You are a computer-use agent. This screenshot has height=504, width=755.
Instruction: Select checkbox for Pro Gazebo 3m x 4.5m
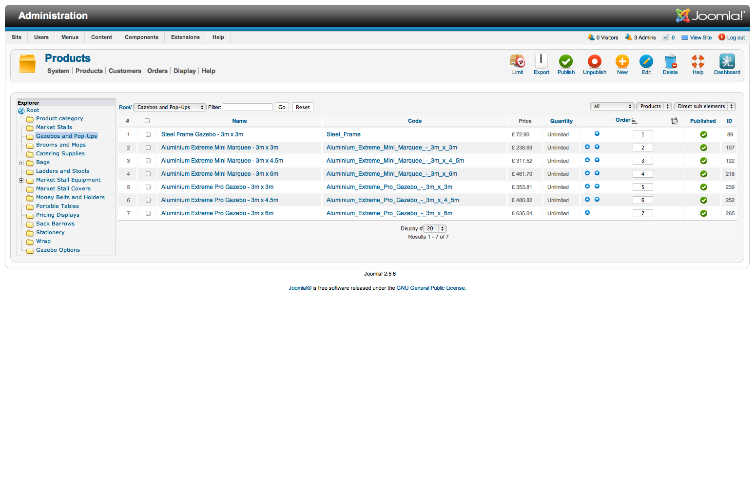pos(148,200)
